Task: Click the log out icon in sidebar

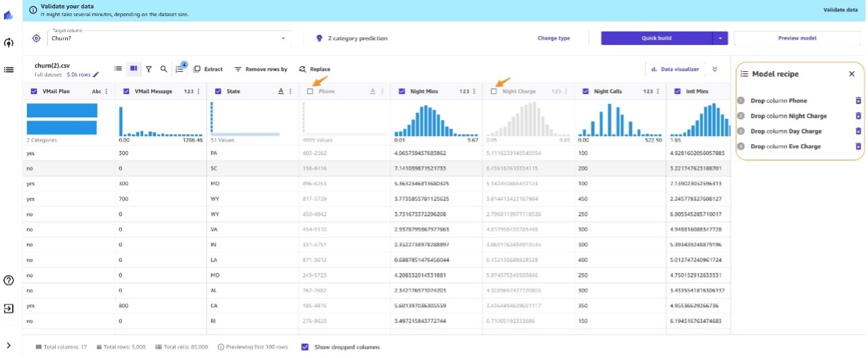Action: 9,308
